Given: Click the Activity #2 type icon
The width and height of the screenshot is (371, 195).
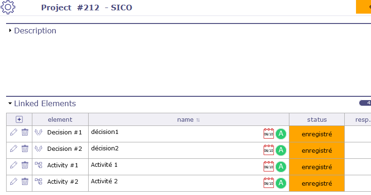Looking at the screenshot, I should pos(38,182).
